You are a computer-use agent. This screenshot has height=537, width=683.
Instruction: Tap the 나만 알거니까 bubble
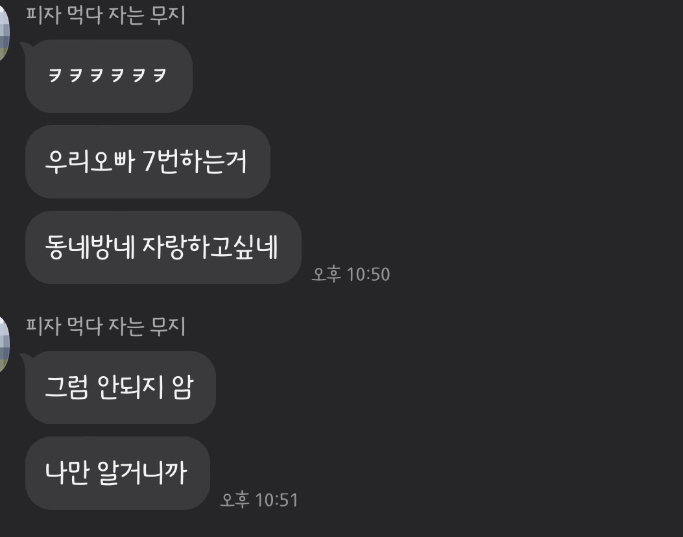pos(117,473)
